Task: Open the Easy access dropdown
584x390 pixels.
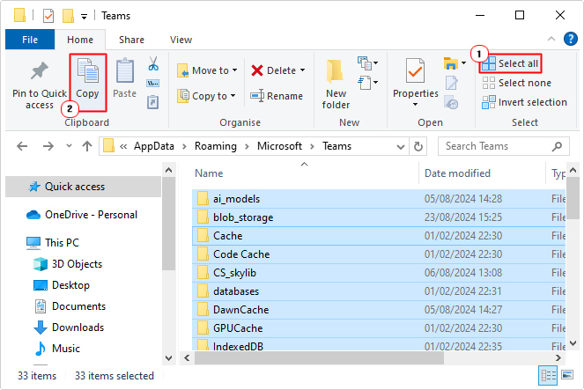Action: pos(368,83)
